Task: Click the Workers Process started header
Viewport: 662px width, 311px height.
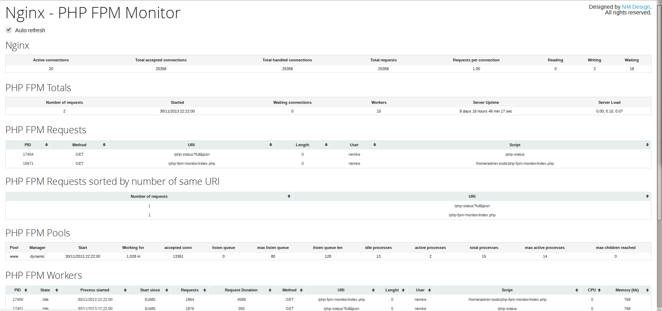Action: coord(95,290)
